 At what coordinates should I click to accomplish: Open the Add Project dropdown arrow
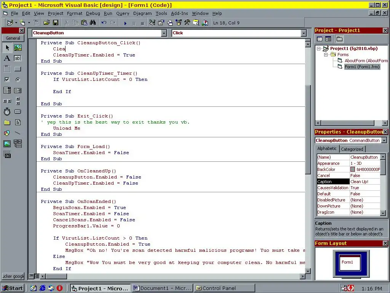click(x=16, y=23)
